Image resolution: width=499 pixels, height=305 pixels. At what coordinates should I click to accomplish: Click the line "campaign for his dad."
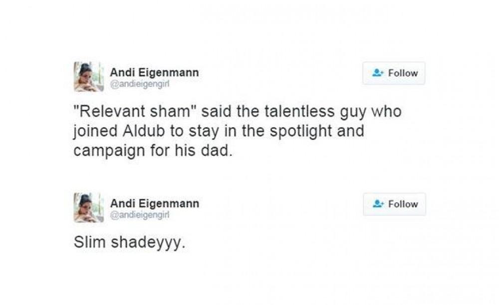click(x=153, y=150)
